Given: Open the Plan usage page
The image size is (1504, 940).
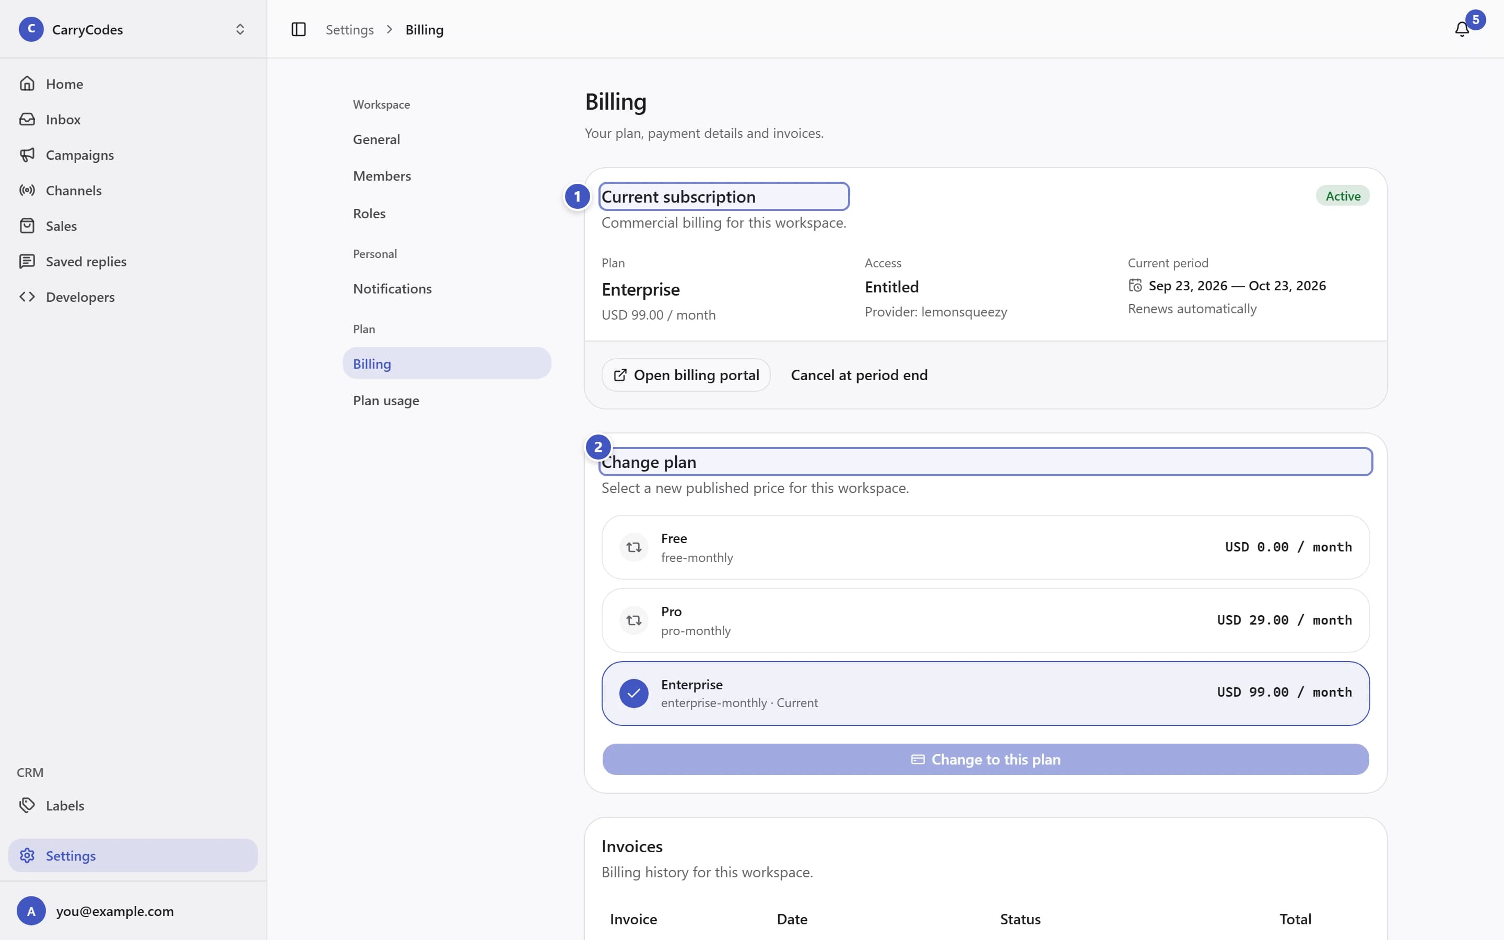Looking at the screenshot, I should pos(446,401).
